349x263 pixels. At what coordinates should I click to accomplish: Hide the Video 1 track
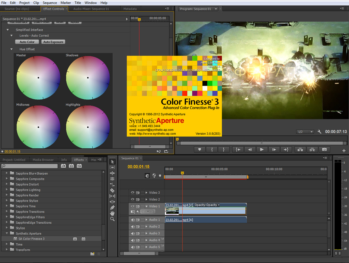(133, 206)
